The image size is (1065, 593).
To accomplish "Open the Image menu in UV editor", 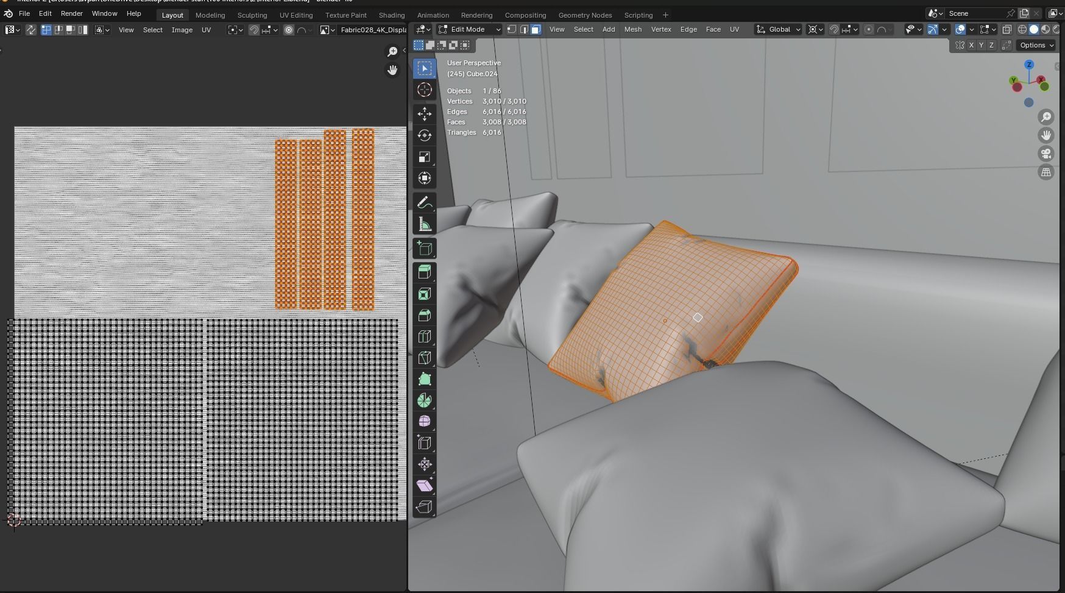I will 182,30.
